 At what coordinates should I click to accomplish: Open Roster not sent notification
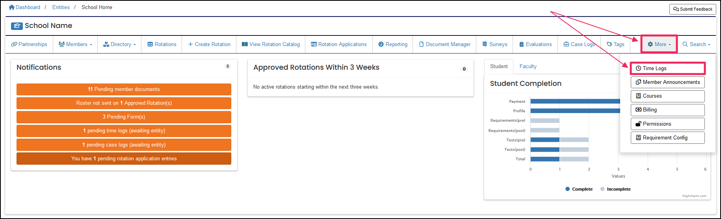pyautogui.click(x=124, y=103)
